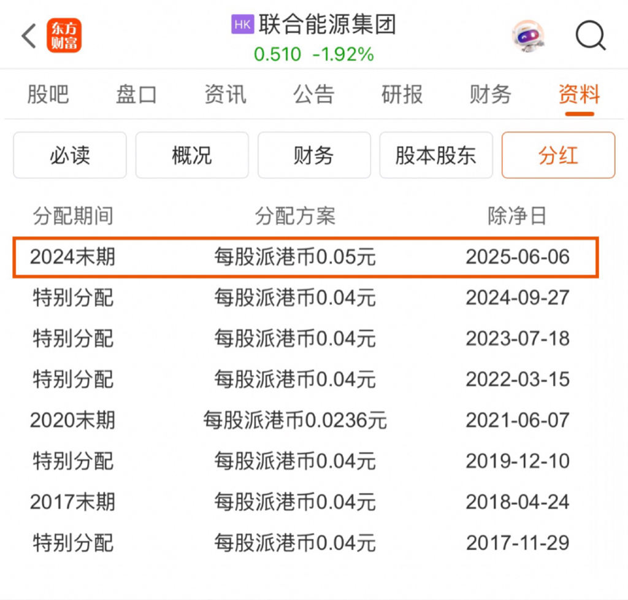
Task: Select the 2020末期 row label
Action: pos(72,420)
